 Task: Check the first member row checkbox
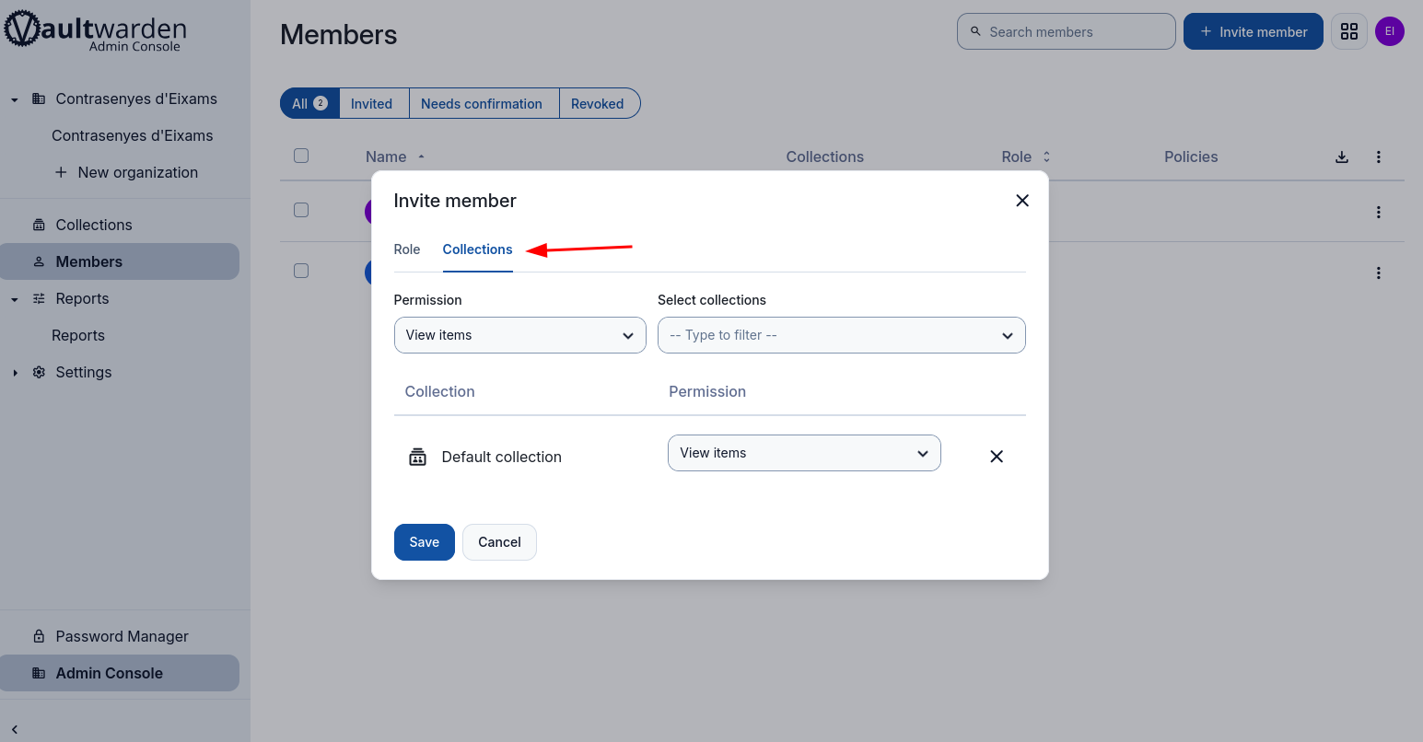tap(301, 210)
